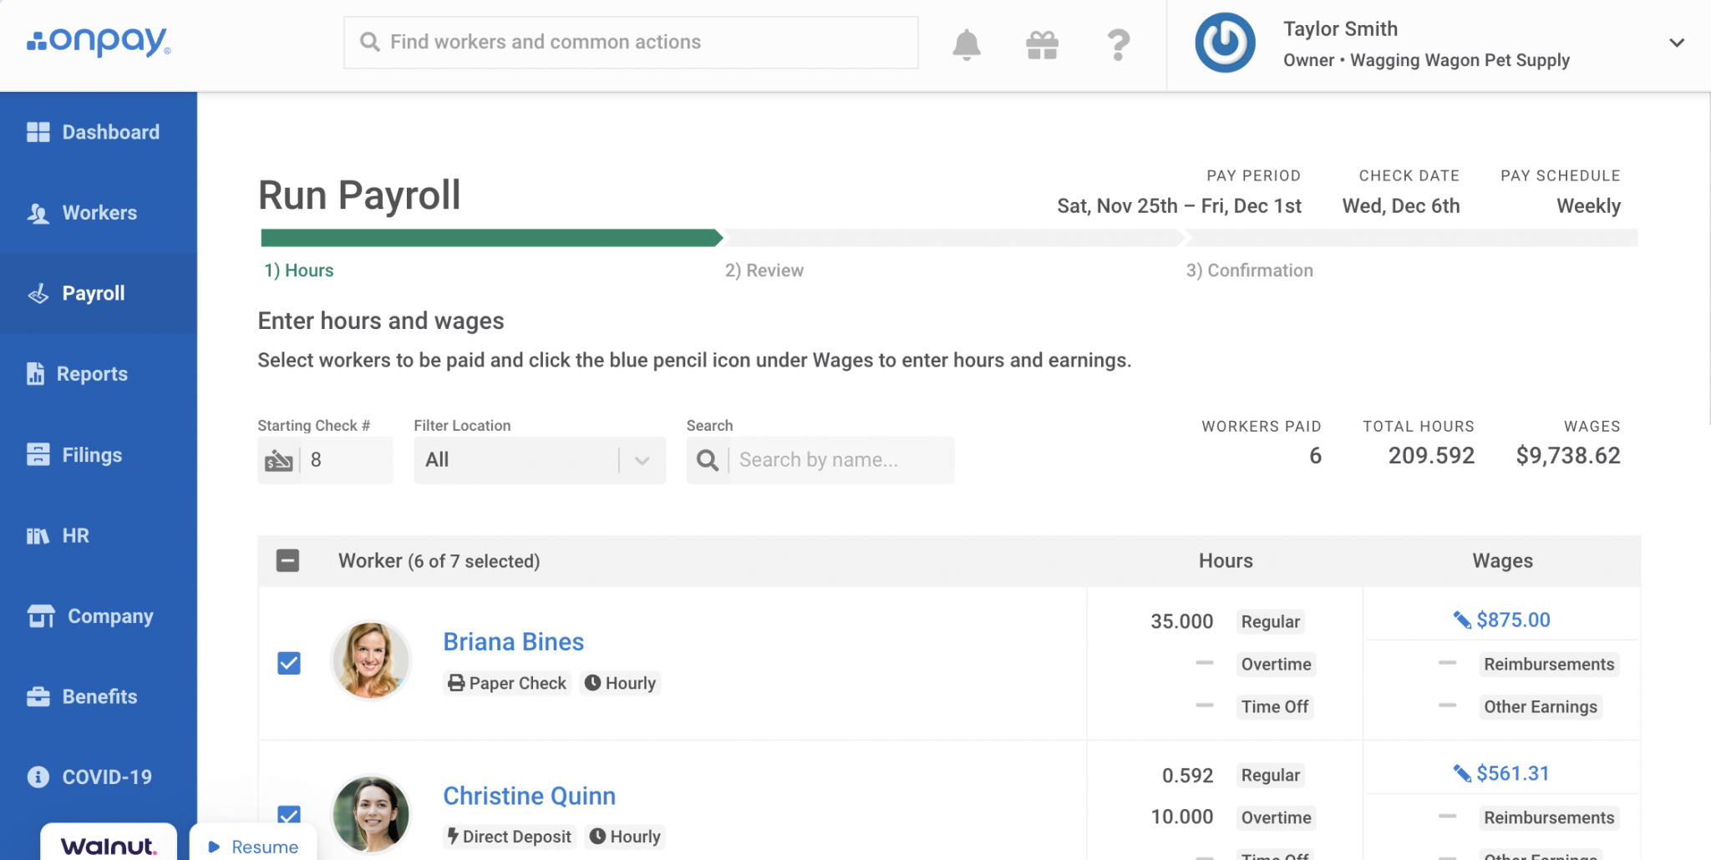Click the Filings sidebar icon
The image size is (1711, 860).
tap(38, 454)
